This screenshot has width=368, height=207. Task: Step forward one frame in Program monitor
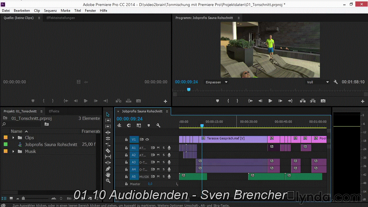click(x=280, y=101)
